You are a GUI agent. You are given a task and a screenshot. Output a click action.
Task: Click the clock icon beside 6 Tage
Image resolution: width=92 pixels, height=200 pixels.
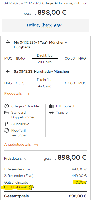7,106
